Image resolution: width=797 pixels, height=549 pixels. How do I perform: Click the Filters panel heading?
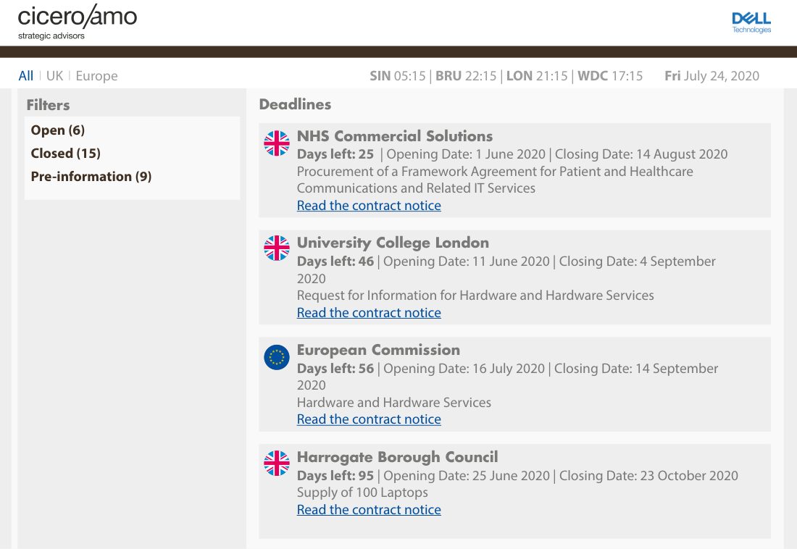[x=49, y=105]
